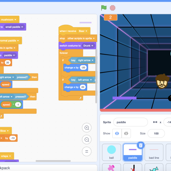Click the green flag to start

tap(104, 8)
